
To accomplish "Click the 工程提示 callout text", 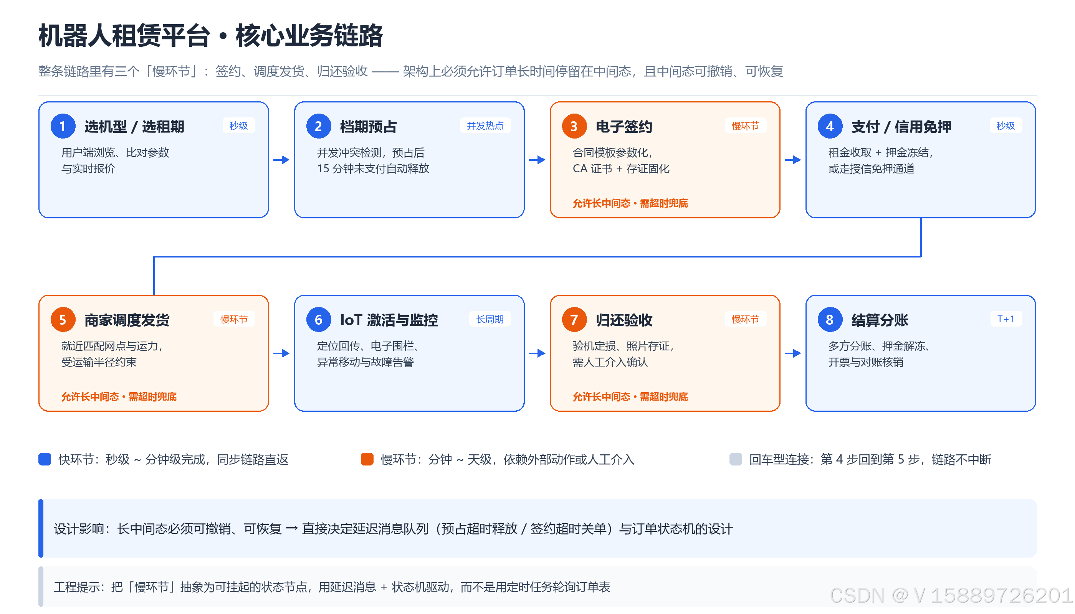I will pos(332,587).
